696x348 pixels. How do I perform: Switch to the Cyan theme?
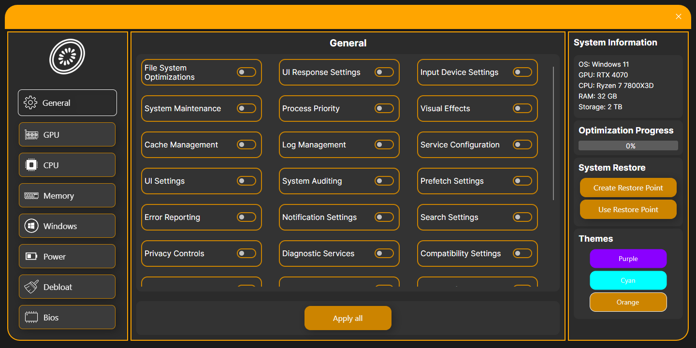pos(628,280)
